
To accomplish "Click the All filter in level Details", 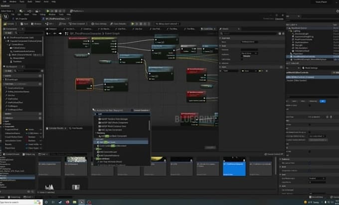I will [x=323, y=101].
